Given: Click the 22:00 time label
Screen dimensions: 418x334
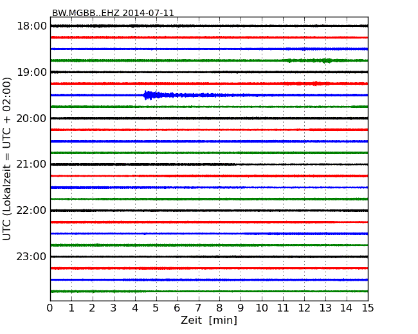Looking at the screenshot, I should click(x=32, y=211).
